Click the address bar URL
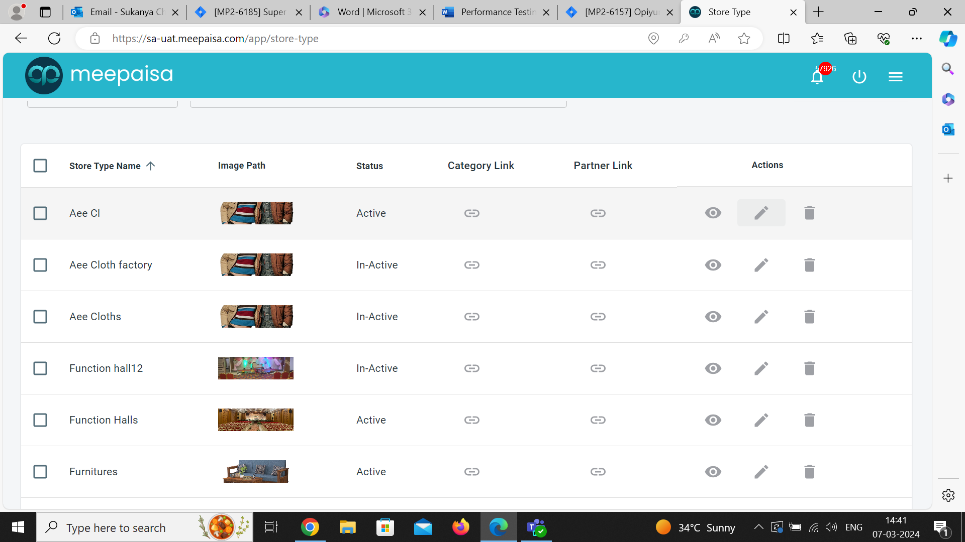The height and width of the screenshot is (542, 965). coord(215,39)
